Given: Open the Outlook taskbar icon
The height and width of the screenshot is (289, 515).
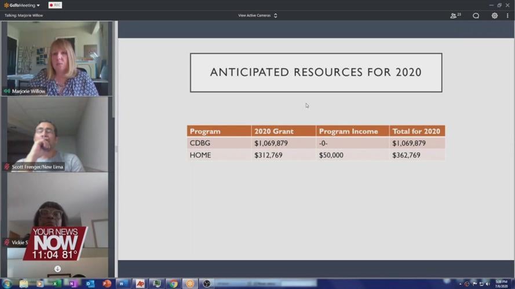Looking at the screenshot, I should (x=90, y=284).
